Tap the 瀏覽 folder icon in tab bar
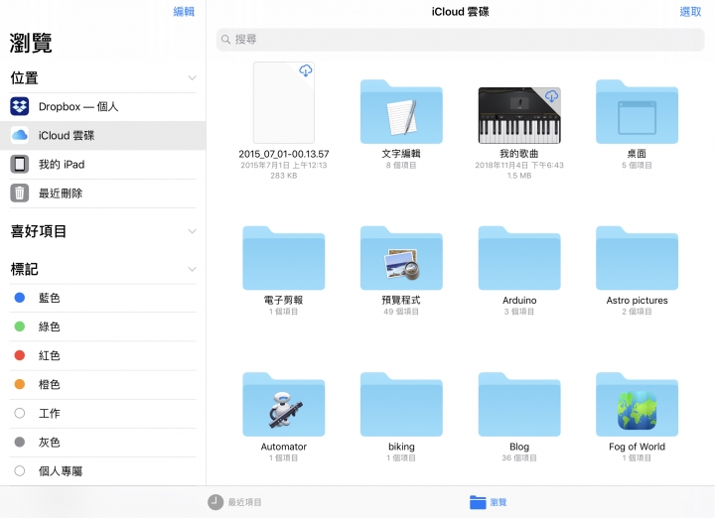Image resolution: width=715 pixels, height=518 pixels. (478, 502)
